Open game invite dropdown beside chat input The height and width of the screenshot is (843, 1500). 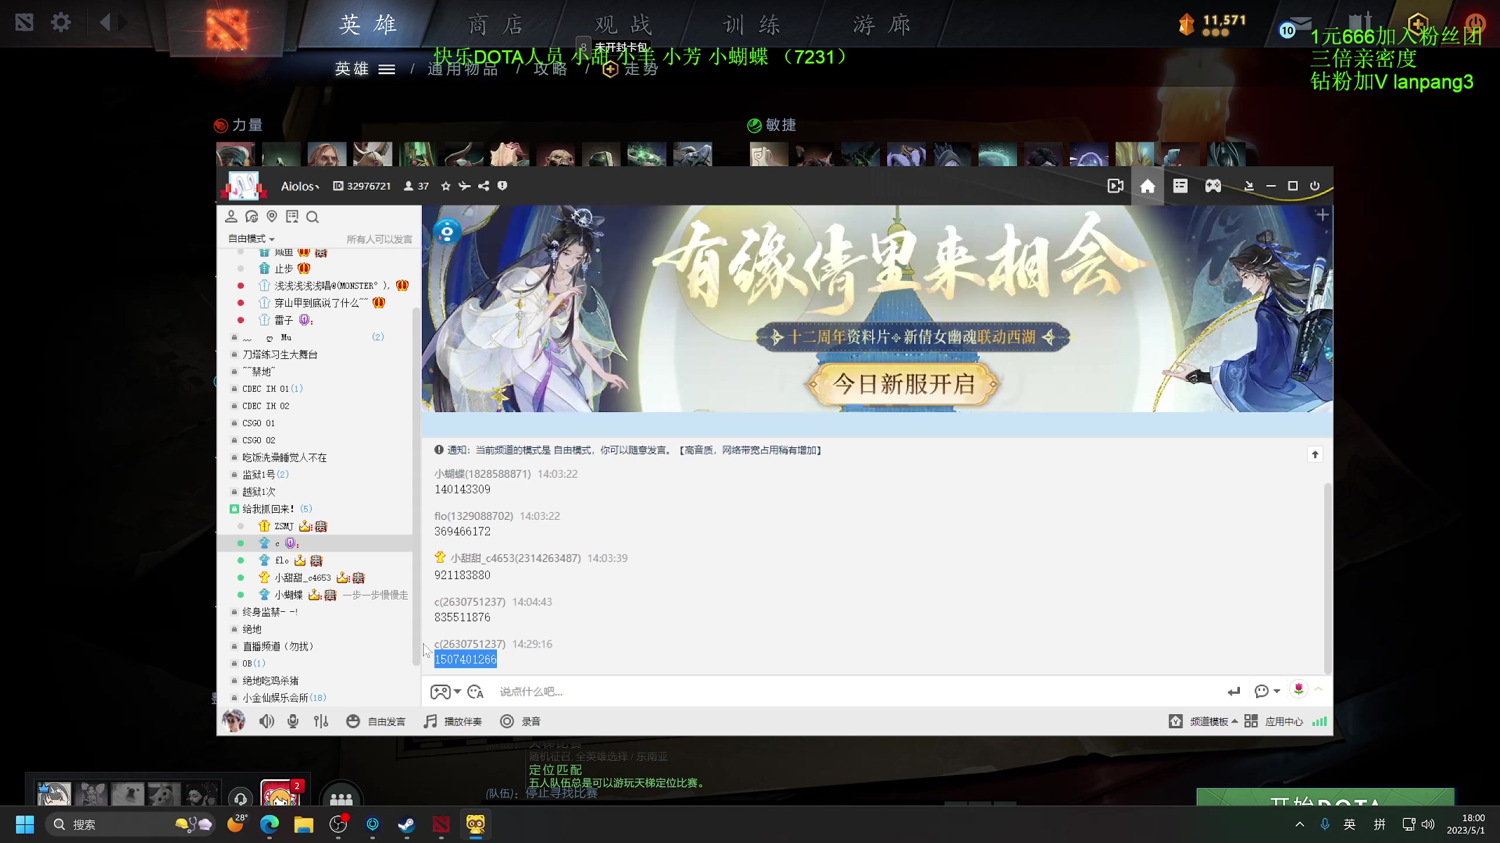pyautogui.click(x=456, y=691)
